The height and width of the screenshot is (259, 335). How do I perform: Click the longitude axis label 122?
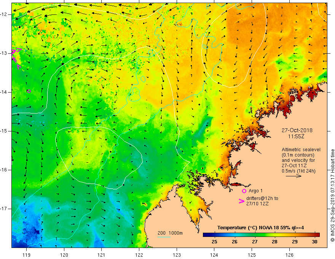tap(139, 255)
